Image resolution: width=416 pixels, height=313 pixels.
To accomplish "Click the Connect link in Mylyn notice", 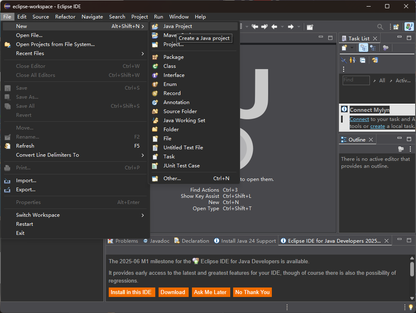I will [x=359, y=119].
